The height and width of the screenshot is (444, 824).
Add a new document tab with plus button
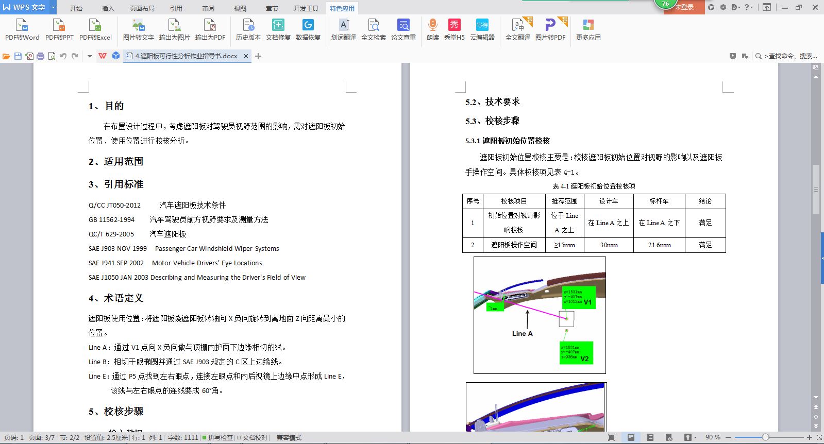click(x=258, y=56)
